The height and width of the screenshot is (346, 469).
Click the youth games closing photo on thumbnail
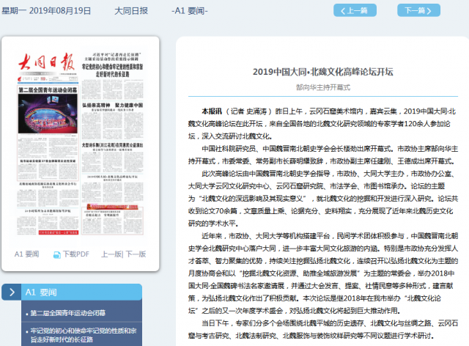[x=48, y=114]
